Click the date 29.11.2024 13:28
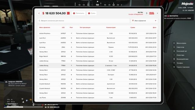The width and height of the screenshot is (195, 110). coord(151,79)
